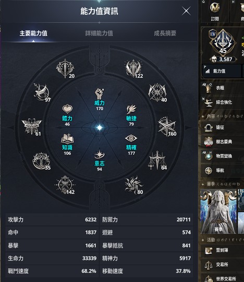Click the 賽季 statue thumbnail

pos(218,211)
